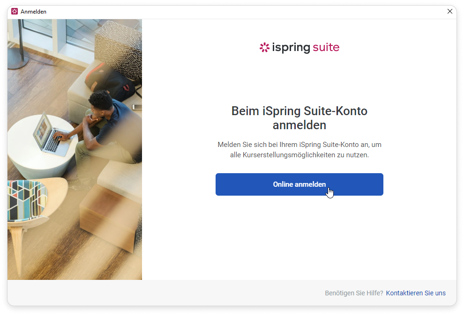Viewport: 464px width, 315px height.
Task: Close the Anmelden dialog window
Action: pyautogui.click(x=449, y=11)
